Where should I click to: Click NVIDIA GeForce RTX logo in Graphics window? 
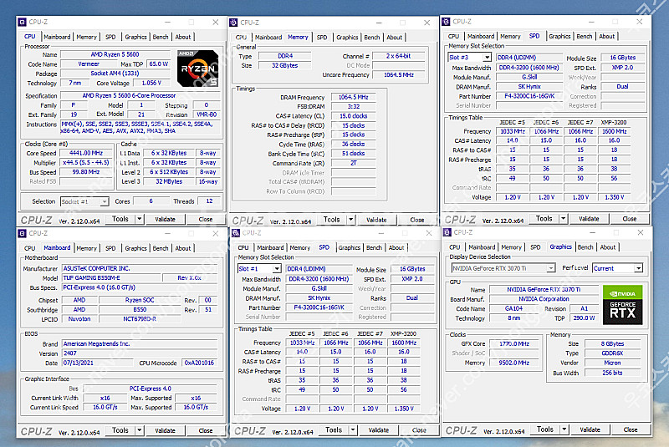(622, 305)
